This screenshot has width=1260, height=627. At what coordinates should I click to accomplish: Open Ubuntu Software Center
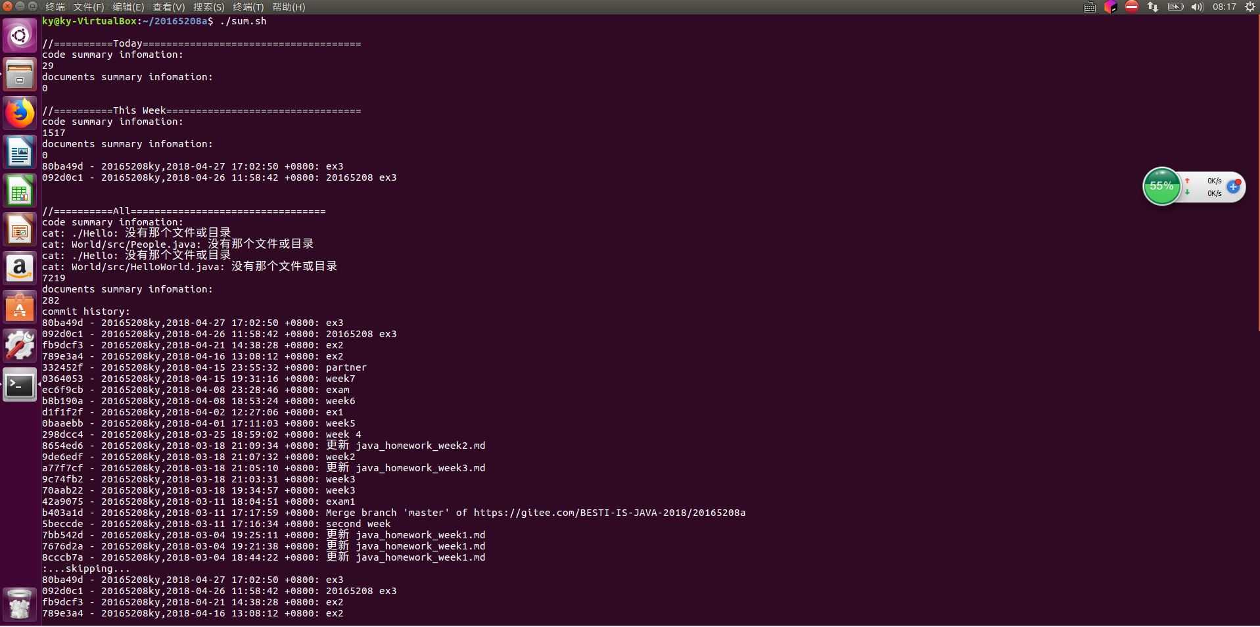coord(20,307)
